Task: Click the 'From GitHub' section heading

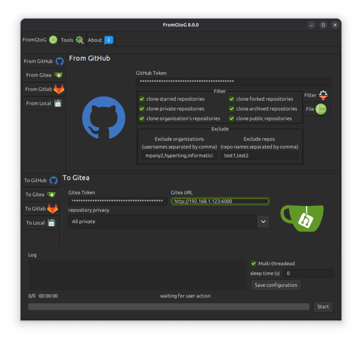Action: pos(90,58)
